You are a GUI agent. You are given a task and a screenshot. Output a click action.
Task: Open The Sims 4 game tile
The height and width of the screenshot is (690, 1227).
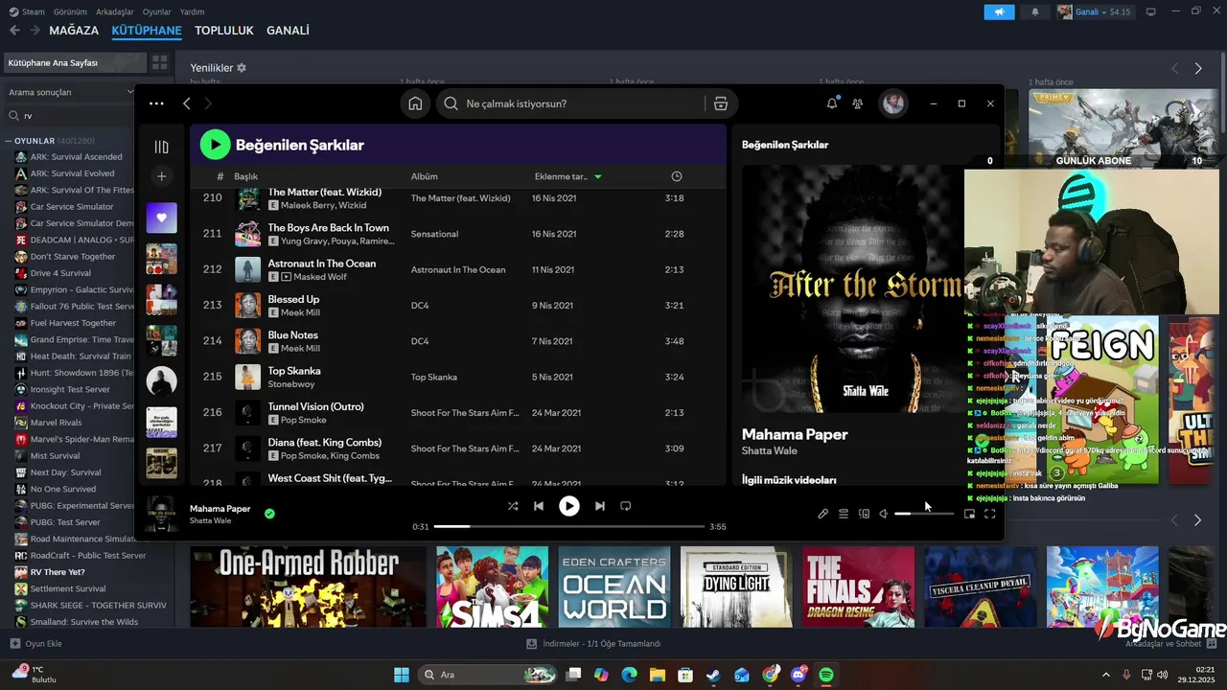pyautogui.click(x=492, y=586)
